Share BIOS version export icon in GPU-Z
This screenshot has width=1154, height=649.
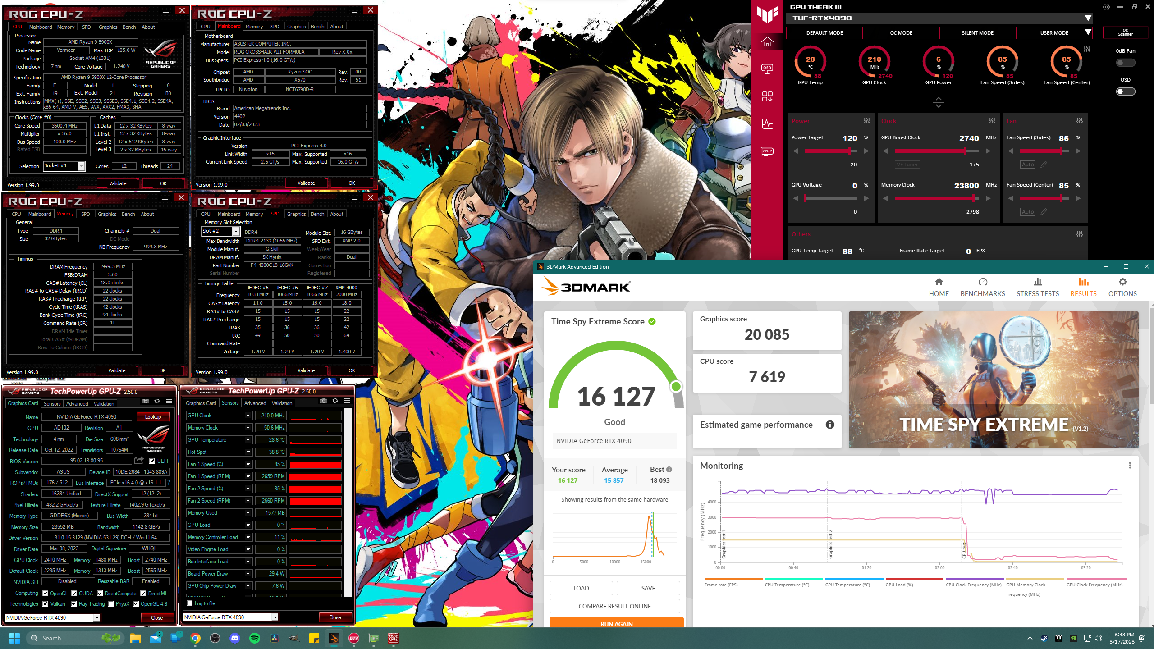click(x=139, y=461)
